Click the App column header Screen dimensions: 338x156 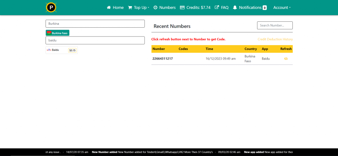265,49
